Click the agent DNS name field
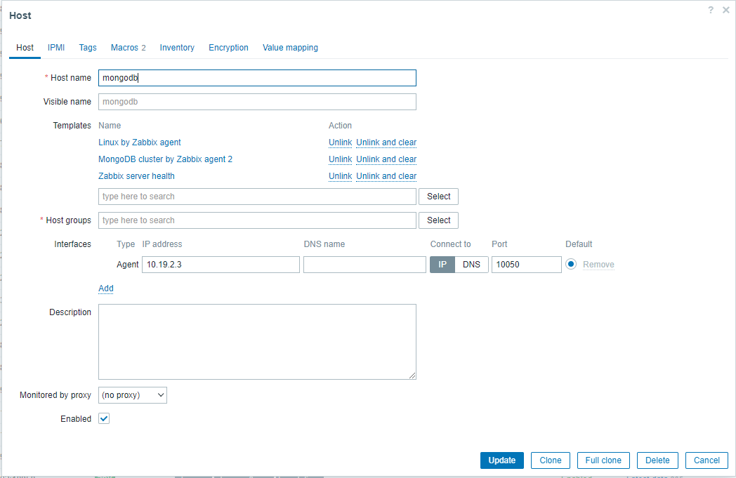The width and height of the screenshot is (736, 478). [364, 265]
